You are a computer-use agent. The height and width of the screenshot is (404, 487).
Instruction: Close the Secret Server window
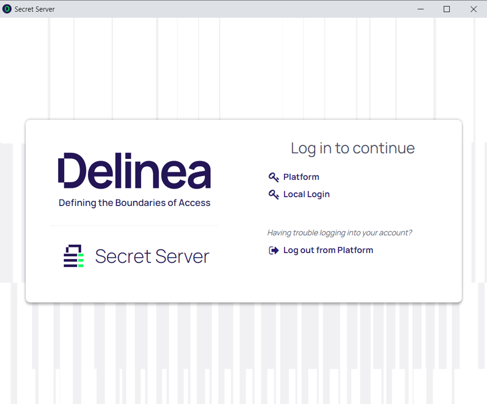click(473, 9)
